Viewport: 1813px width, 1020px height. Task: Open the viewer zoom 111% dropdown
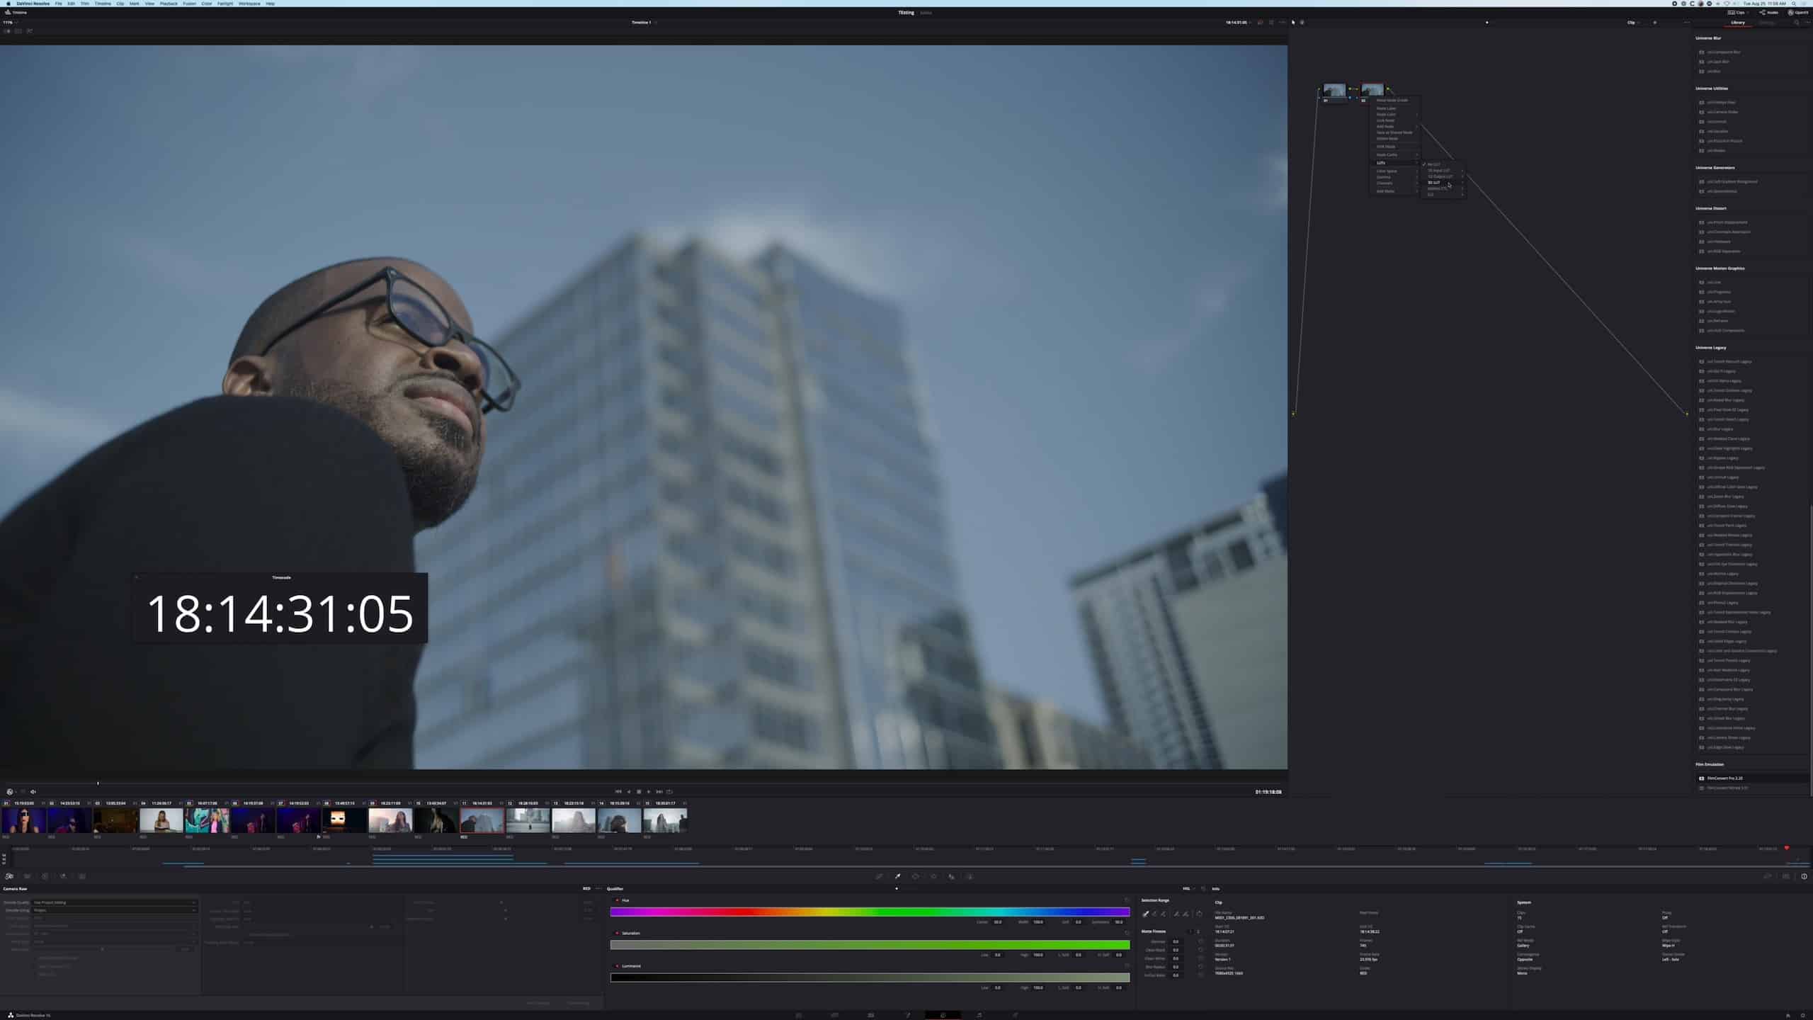10,23
